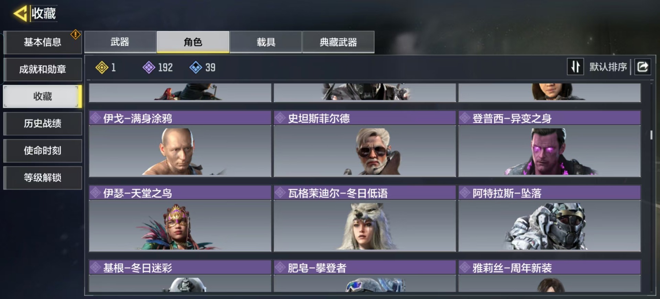
Task: Switch to the 武器 tab
Action: [x=120, y=42]
